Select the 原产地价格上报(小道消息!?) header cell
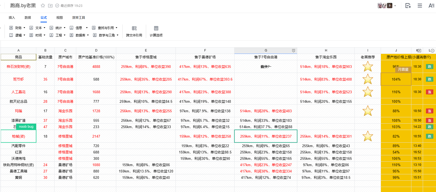This screenshot has width=436, height=192. pyautogui.click(x=408, y=57)
